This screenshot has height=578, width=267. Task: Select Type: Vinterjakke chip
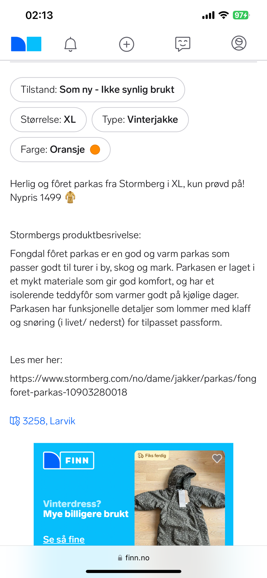[140, 119]
